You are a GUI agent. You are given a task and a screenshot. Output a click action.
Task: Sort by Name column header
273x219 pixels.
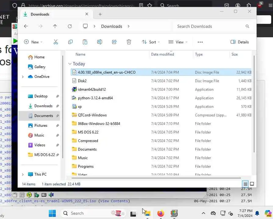80,54
